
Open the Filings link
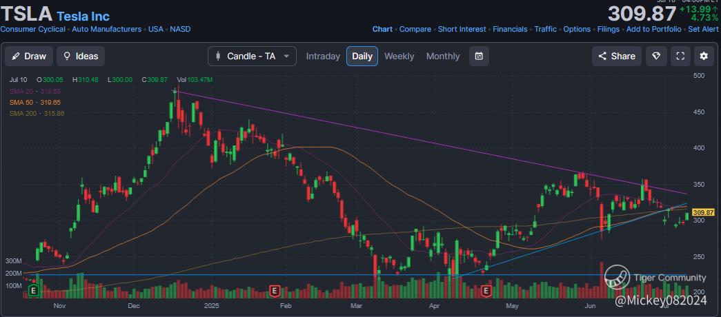point(609,29)
